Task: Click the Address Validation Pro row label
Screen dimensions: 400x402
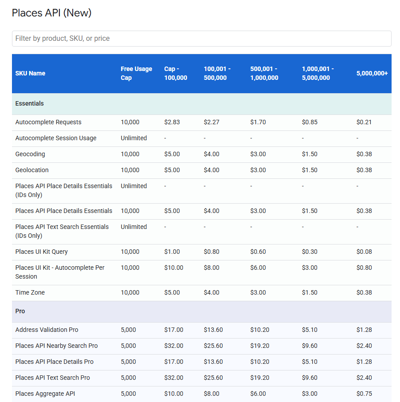Action: [44, 330]
